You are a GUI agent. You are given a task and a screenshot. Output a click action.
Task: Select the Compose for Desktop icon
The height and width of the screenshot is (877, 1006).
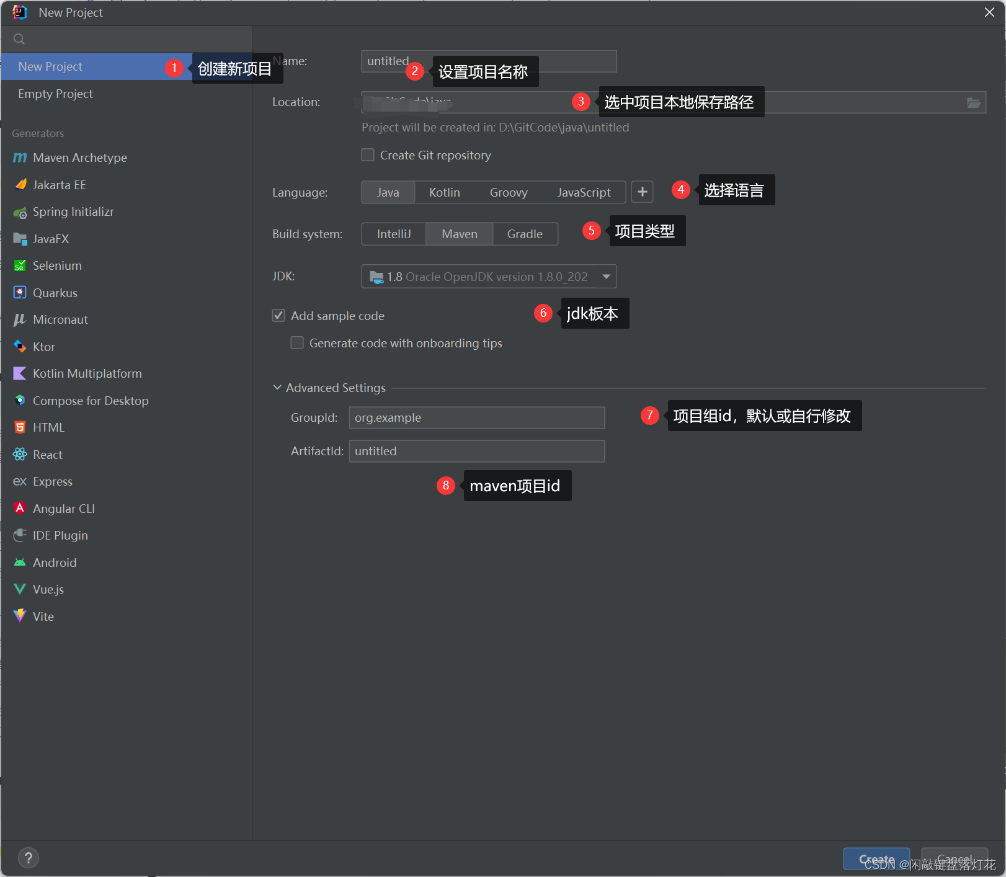(x=20, y=400)
